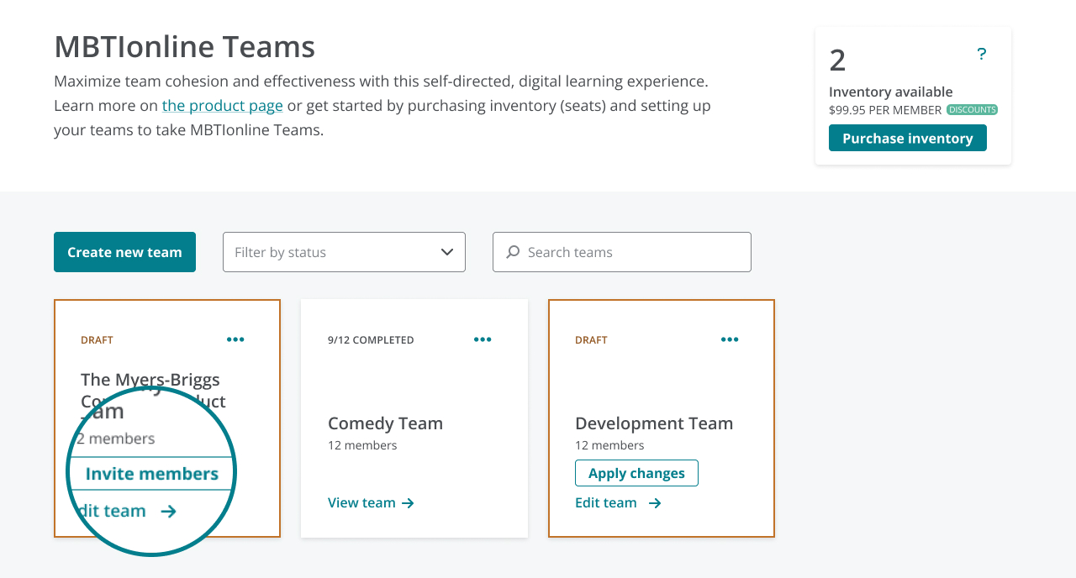Screen dimensions: 1076x578
Task: Open options menu on Myers-Briggs draft card
Action: coord(235,339)
